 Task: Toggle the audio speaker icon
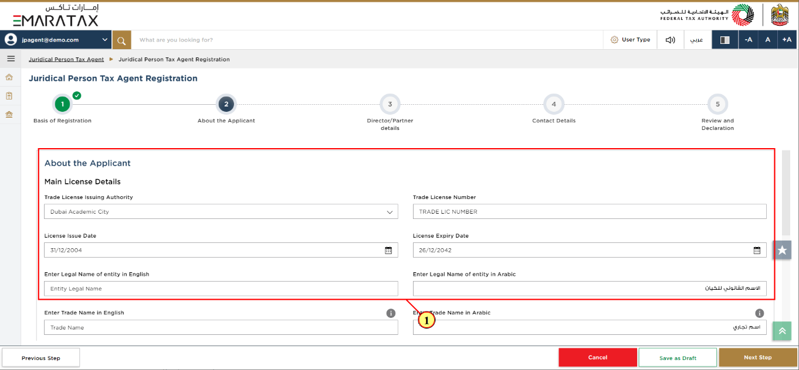click(x=670, y=40)
